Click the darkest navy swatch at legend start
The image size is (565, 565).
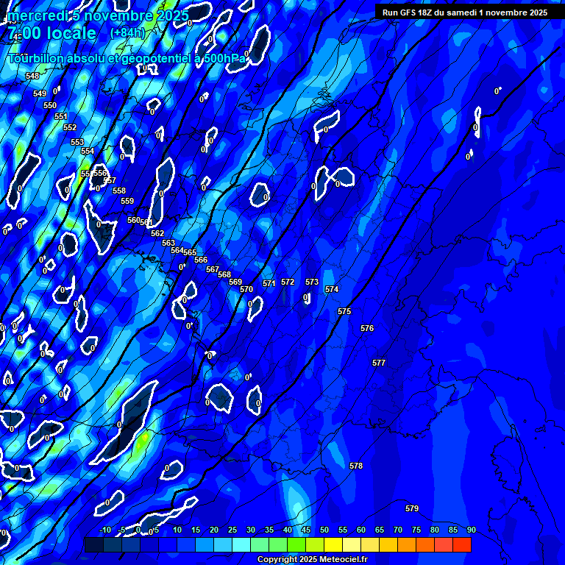click(x=93, y=544)
